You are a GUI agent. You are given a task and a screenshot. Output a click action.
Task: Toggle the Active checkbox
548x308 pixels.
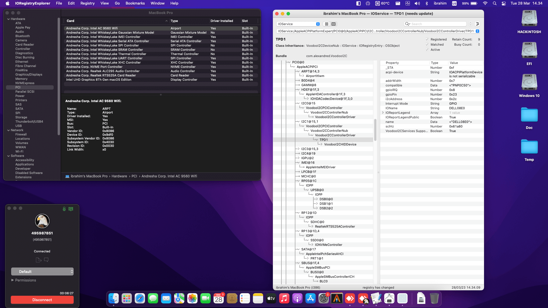[427, 50]
